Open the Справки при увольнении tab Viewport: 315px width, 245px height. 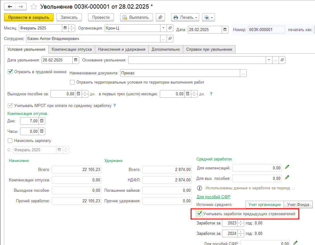[x=209, y=49]
